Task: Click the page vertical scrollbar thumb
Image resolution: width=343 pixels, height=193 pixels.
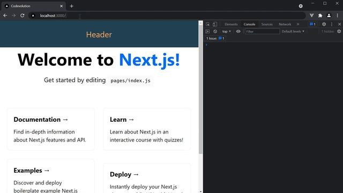Action: pyautogui.click(x=200, y=90)
